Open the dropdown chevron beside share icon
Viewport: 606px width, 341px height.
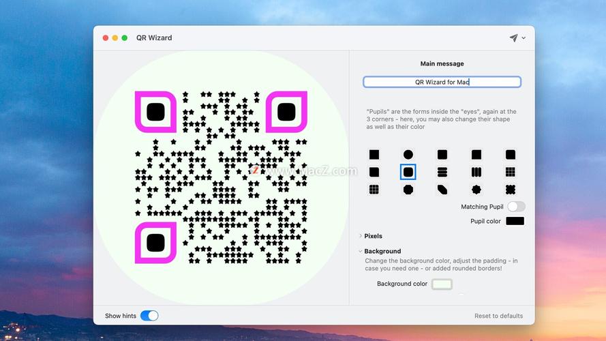coord(524,38)
